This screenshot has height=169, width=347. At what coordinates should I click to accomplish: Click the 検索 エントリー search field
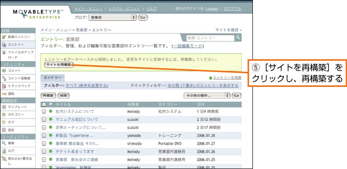coord(210,38)
